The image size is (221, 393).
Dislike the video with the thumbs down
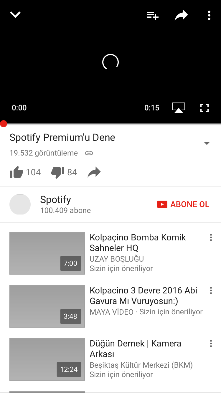click(58, 172)
